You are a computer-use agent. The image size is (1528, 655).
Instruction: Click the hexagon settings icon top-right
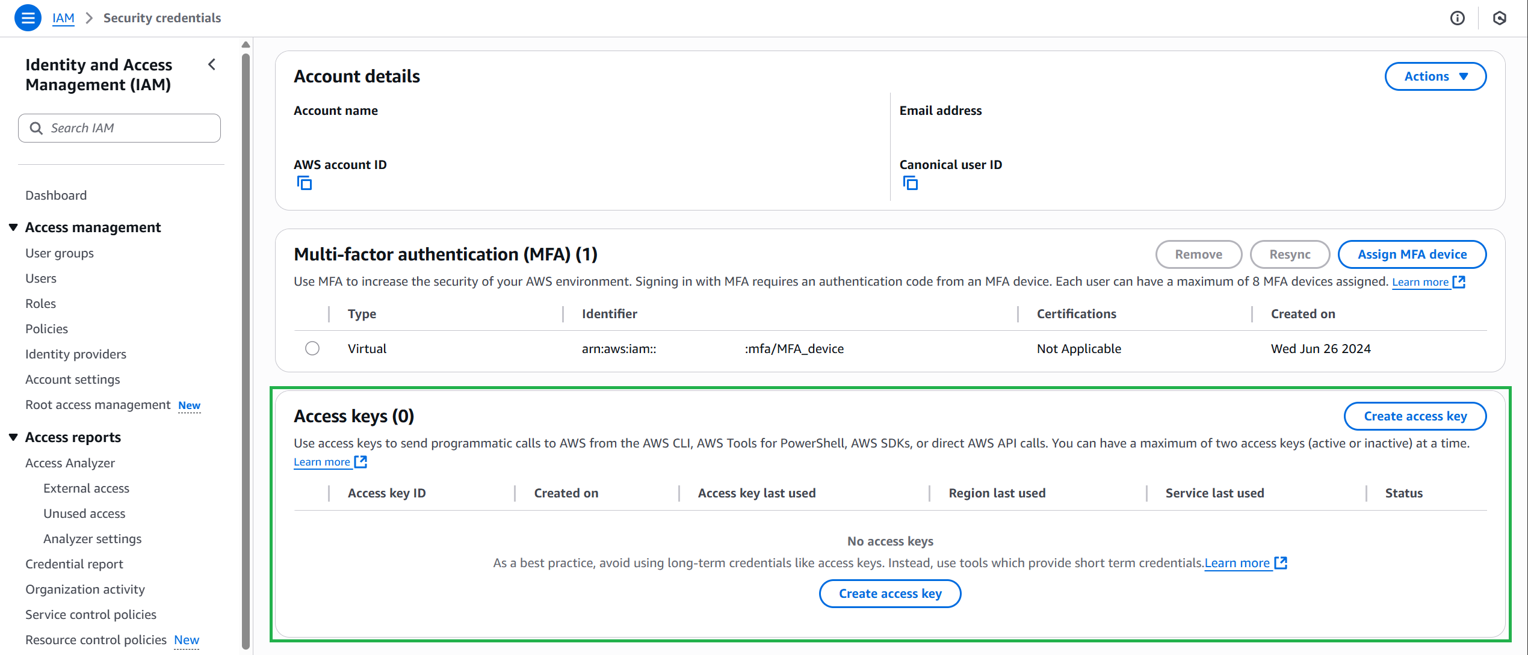tap(1499, 18)
